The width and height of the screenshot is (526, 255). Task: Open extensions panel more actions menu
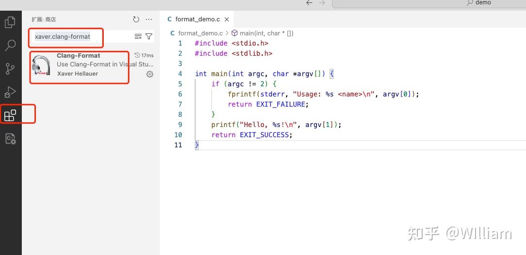[x=149, y=19]
